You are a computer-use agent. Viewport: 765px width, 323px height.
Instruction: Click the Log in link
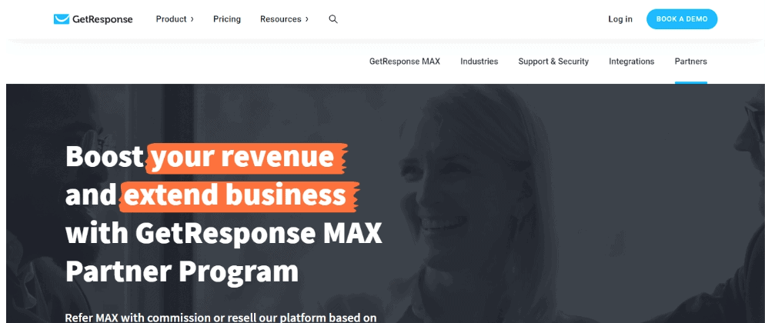click(620, 19)
